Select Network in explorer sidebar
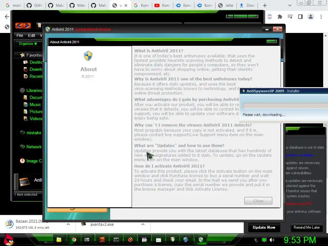This screenshot has width=328, height=246. point(31,147)
